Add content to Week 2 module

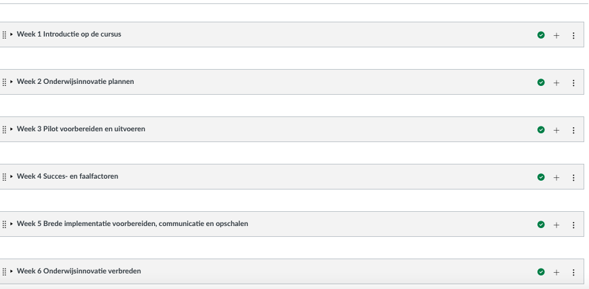[556, 82]
